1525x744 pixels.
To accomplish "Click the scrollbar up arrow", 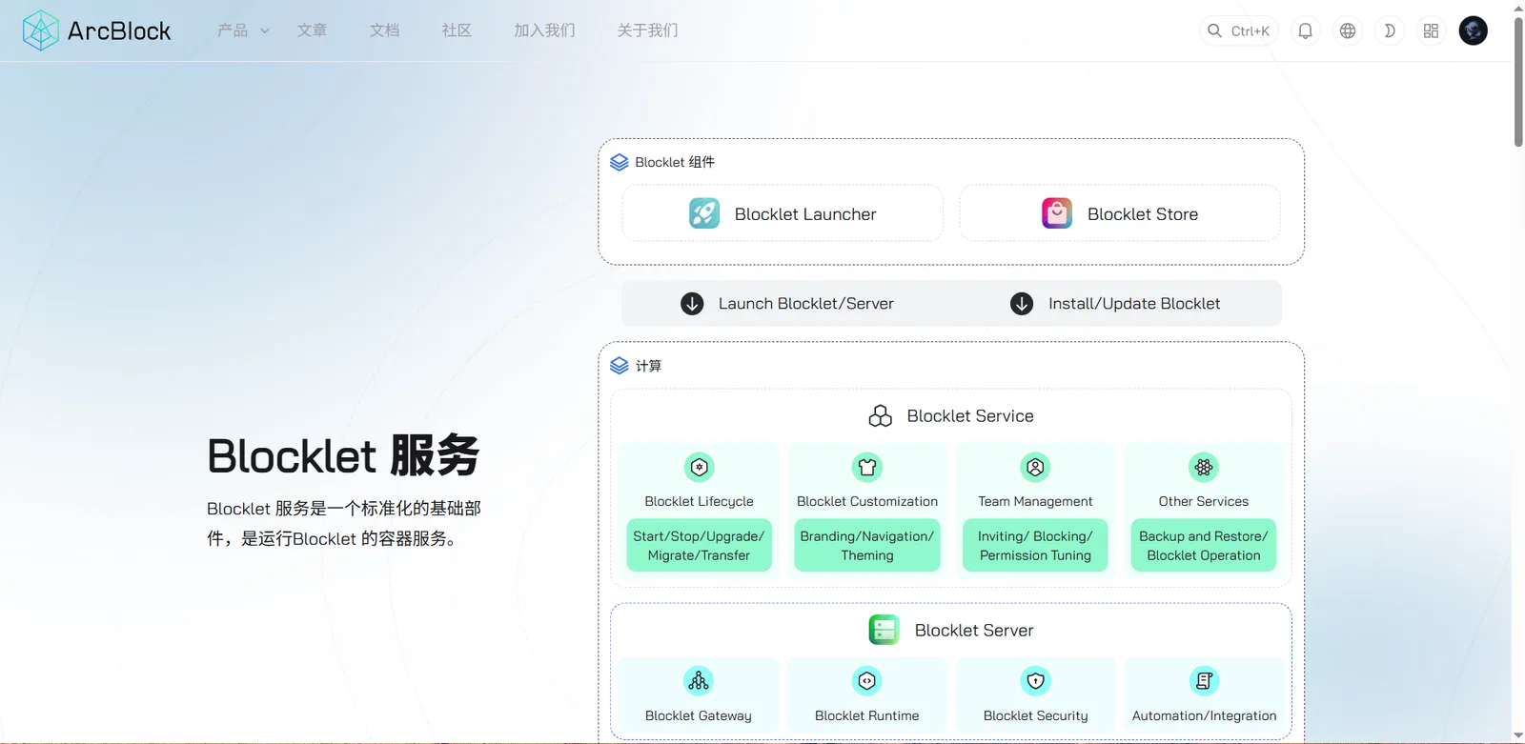I will (x=1518, y=8).
